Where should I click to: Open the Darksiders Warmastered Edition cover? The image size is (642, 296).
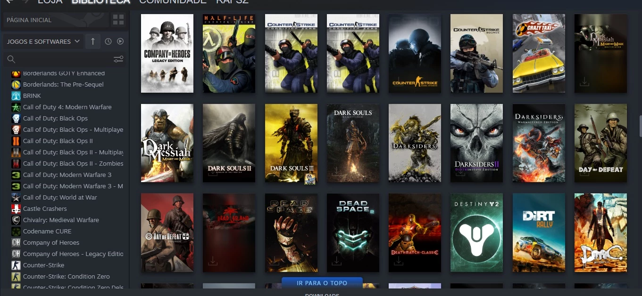tap(539, 143)
